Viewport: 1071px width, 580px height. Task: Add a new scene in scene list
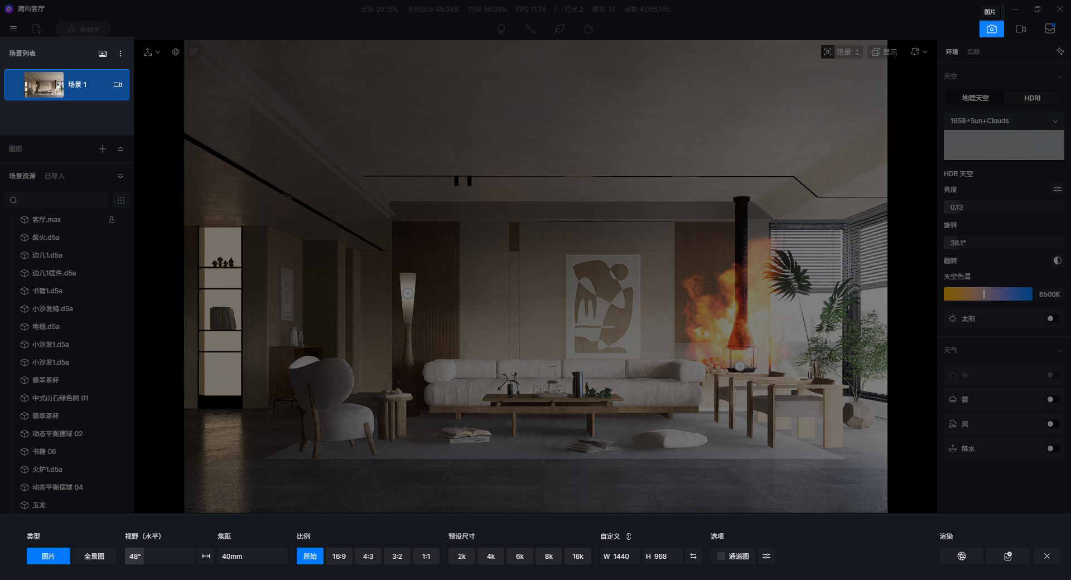point(103,54)
